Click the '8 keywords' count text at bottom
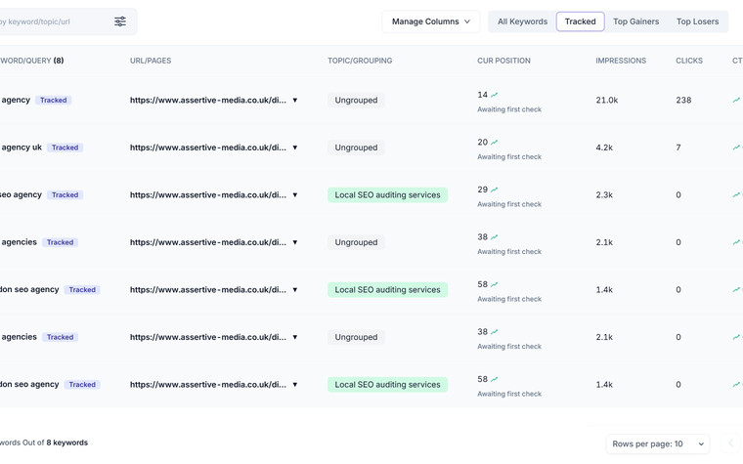743x464 pixels. pyautogui.click(x=67, y=443)
